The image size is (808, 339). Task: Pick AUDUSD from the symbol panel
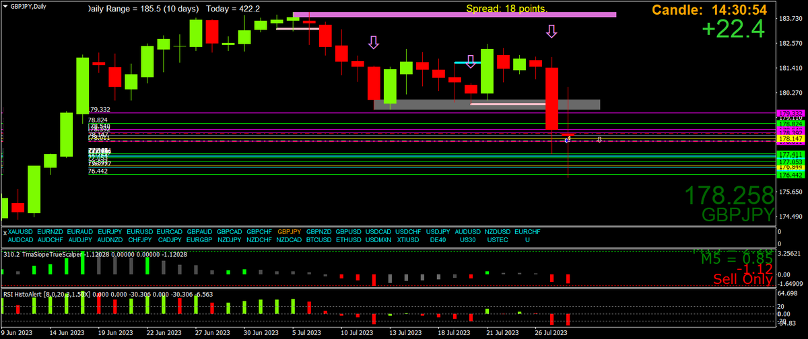click(x=468, y=231)
